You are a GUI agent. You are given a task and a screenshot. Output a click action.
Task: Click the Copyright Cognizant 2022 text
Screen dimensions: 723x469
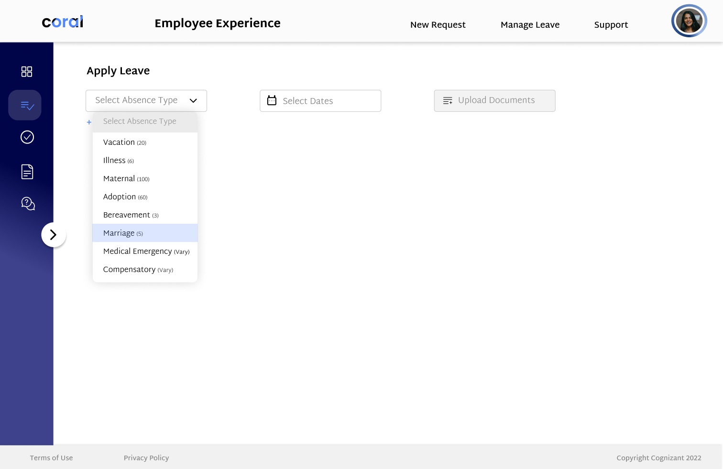point(659,458)
